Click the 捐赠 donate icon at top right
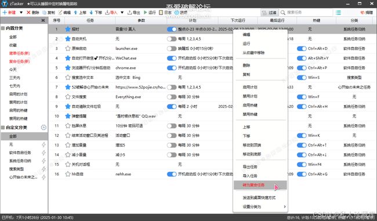The width and height of the screenshot is (377, 221). click(362, 13)
